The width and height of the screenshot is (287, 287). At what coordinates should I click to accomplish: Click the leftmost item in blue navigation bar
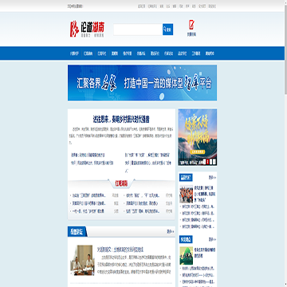74,53
